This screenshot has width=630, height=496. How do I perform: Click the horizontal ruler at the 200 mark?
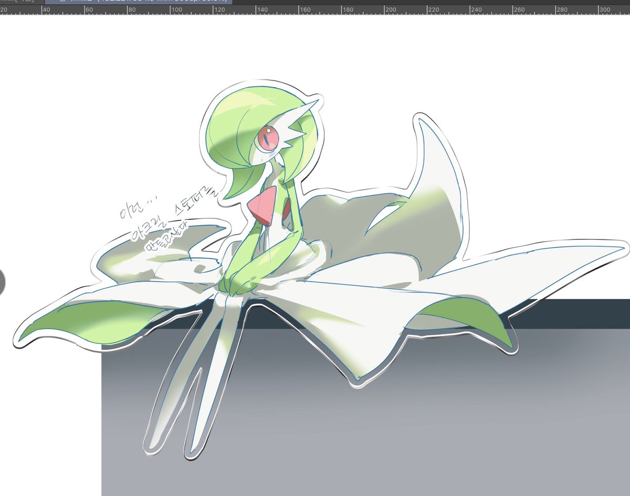click(391, 9)
